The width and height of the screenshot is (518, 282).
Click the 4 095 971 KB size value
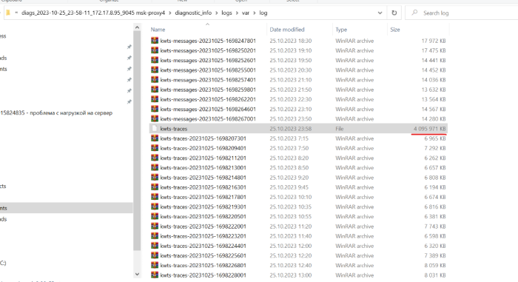click(x=429, y=129)
